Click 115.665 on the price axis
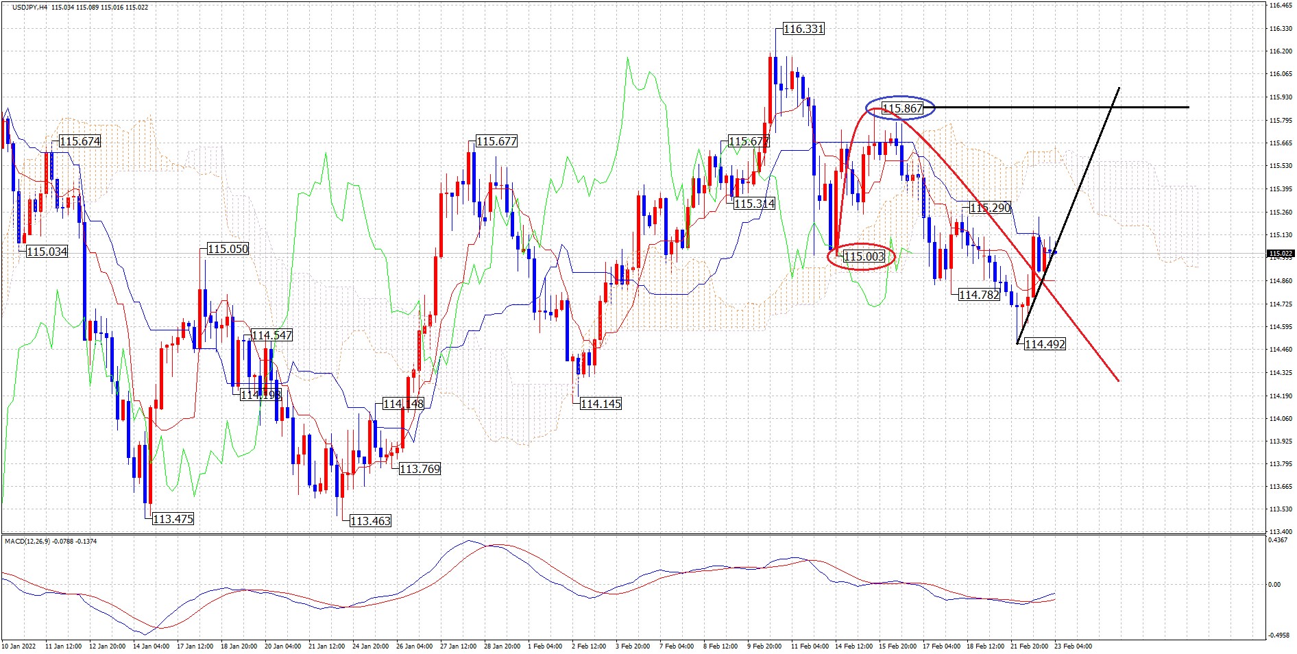The image size is (1297, 654). click(x=1281, y=143)
